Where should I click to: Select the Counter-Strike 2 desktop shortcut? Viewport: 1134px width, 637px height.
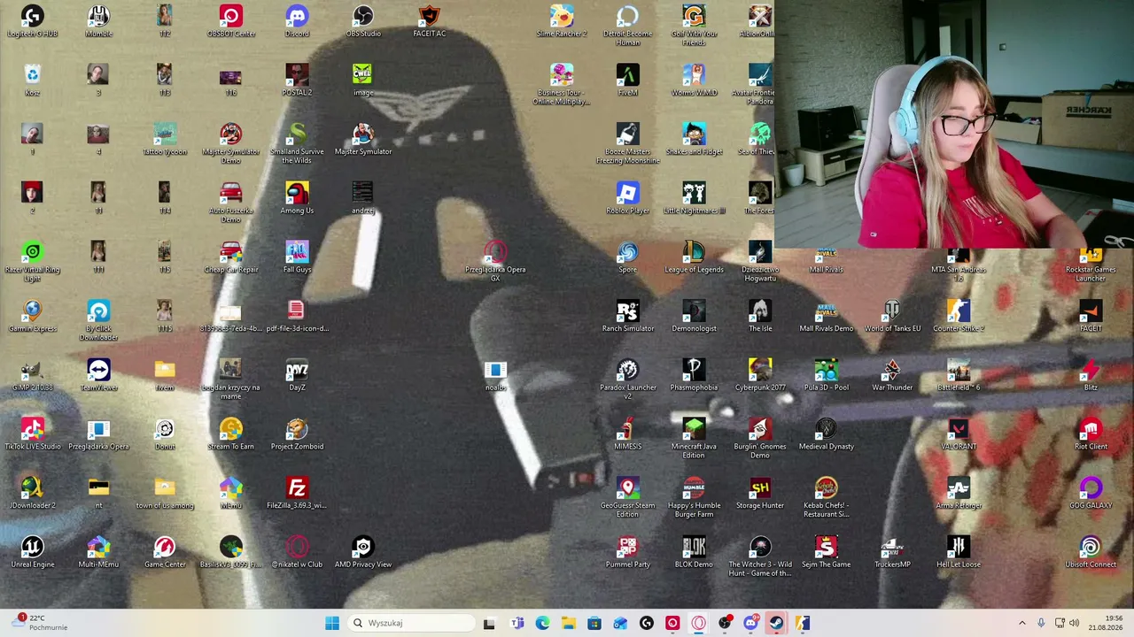[959, 317]
